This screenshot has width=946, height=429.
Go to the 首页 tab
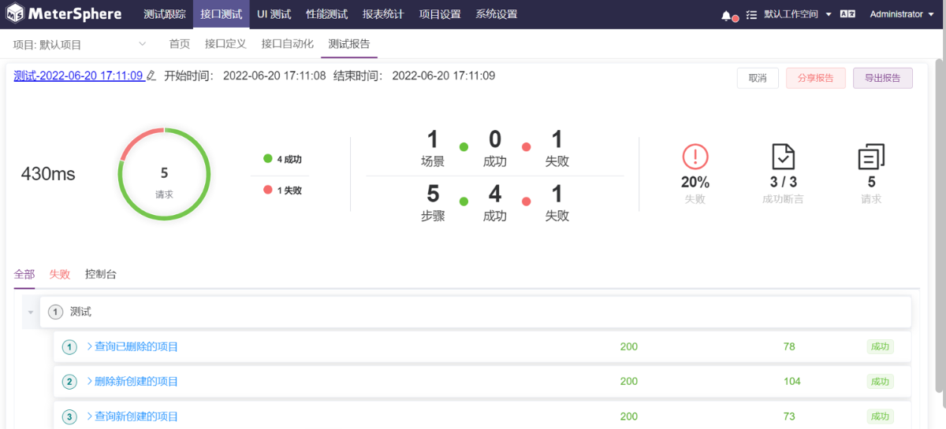point(180,44)
